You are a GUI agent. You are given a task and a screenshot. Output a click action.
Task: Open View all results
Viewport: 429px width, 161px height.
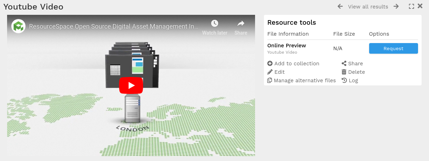(368, 7)
